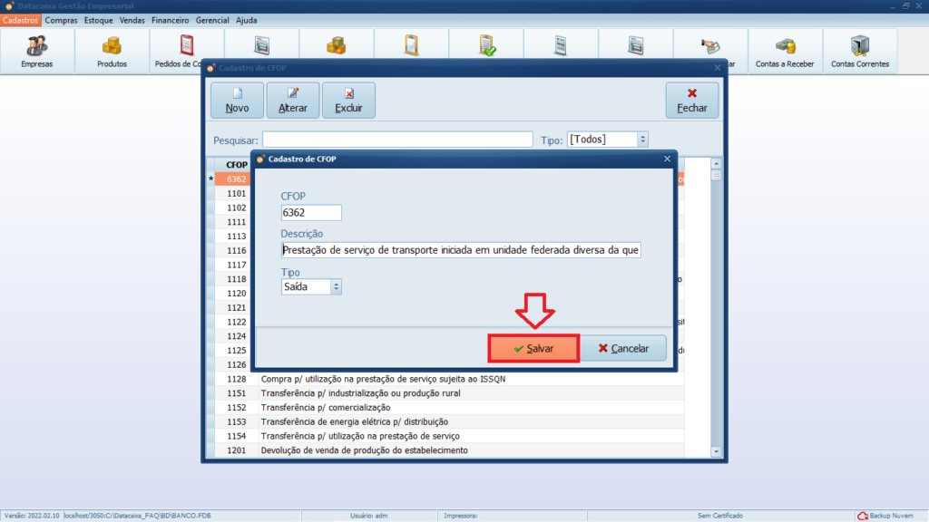Viewport: 929px width, 522px height.
Task: Open Contas Correntes safe icon
Action: pos(859,51)
